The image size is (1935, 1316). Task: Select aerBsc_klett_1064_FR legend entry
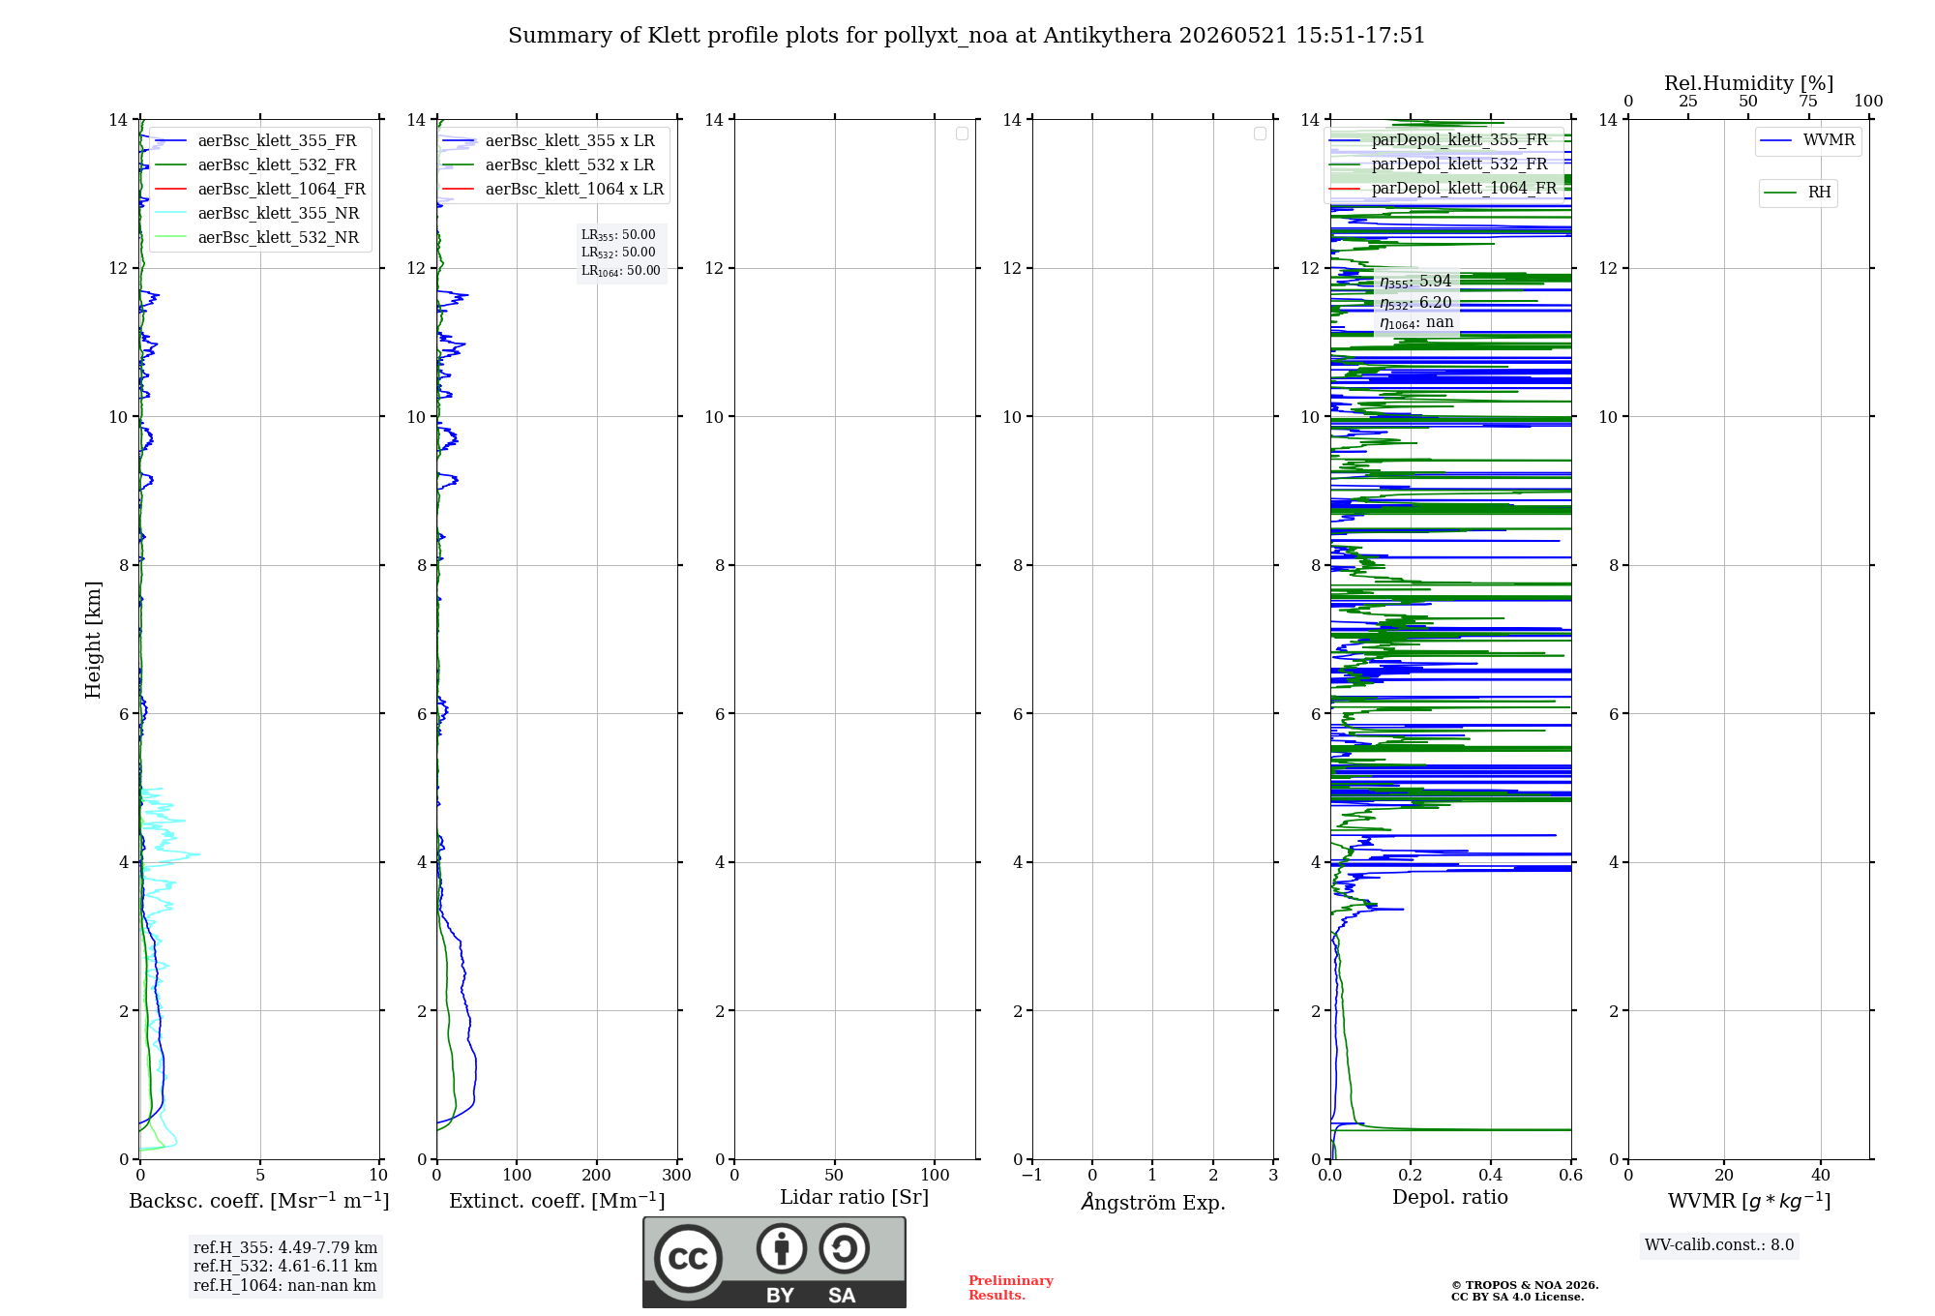pos(261,189)
